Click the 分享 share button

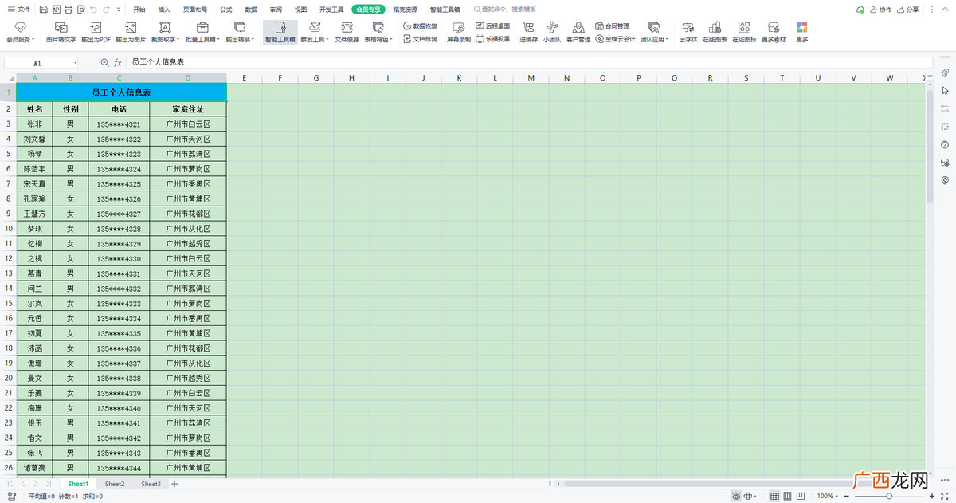tap(909, 10)
